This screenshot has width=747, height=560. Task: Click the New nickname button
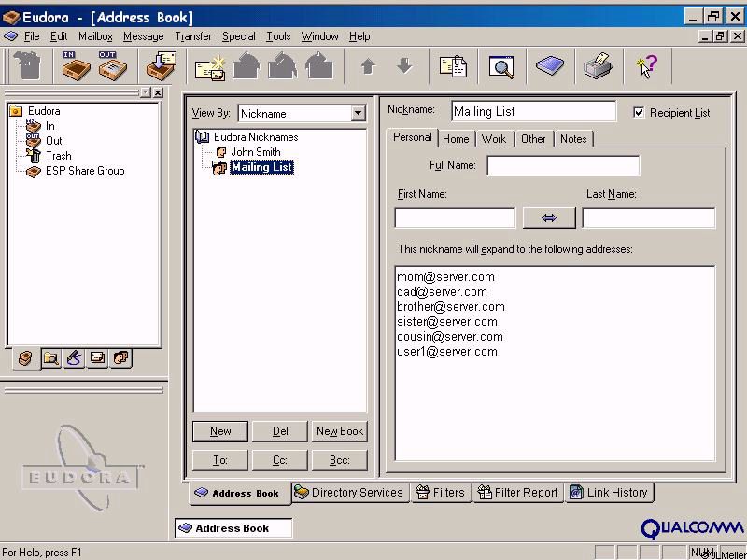[x=220, y=431]
